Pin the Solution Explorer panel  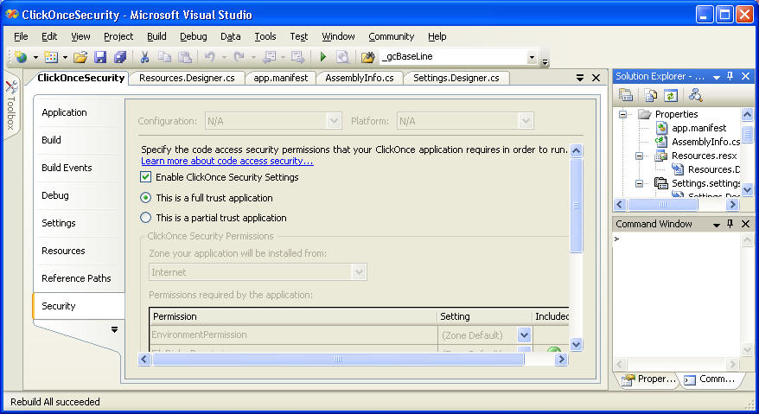point(730,77)
